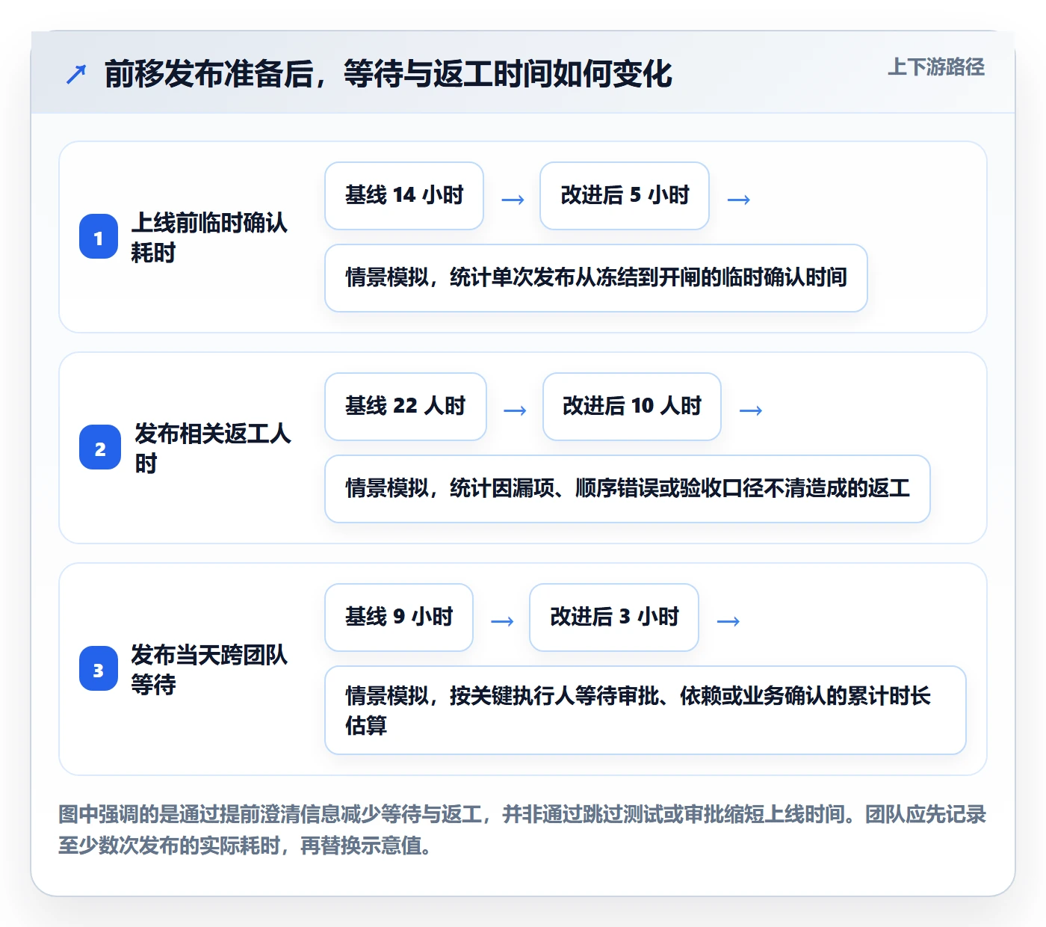Click the number 2 badge

click(100, 448)
